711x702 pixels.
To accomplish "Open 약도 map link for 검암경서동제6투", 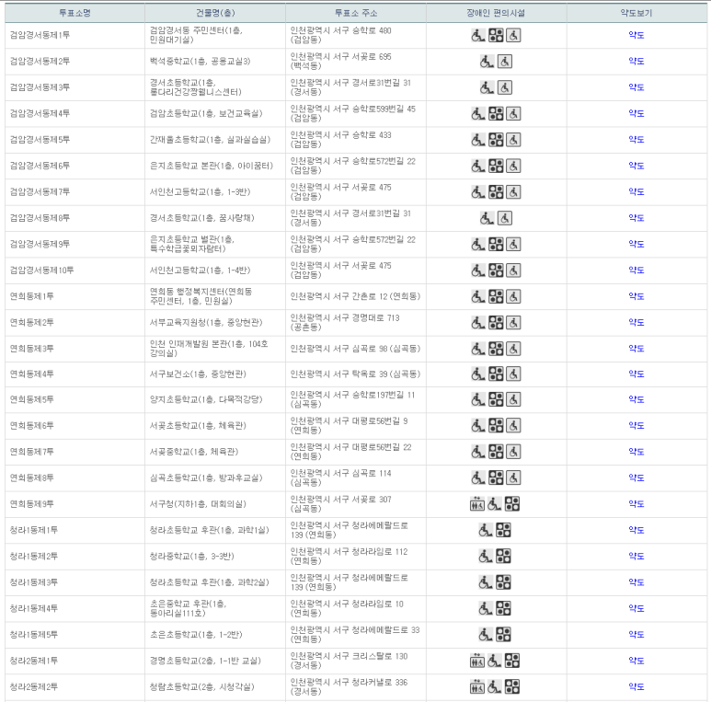I will point(636,166).
